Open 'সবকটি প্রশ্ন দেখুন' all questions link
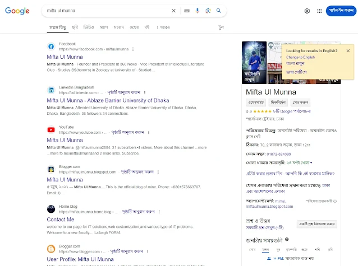Screen dimensions: 358x266 coord(265,228)
